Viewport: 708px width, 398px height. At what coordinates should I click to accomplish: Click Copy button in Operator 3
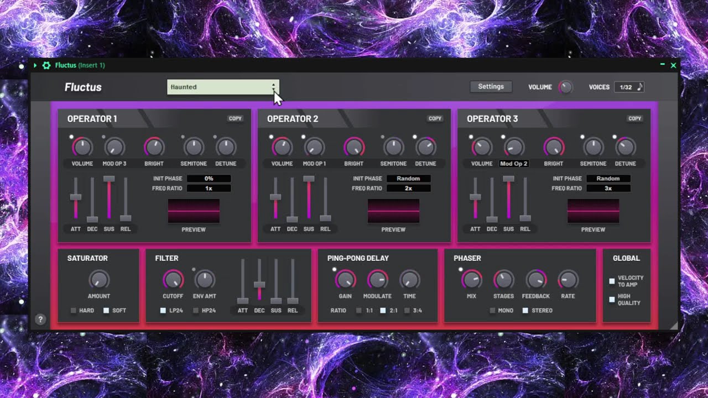tap(635, 118)
